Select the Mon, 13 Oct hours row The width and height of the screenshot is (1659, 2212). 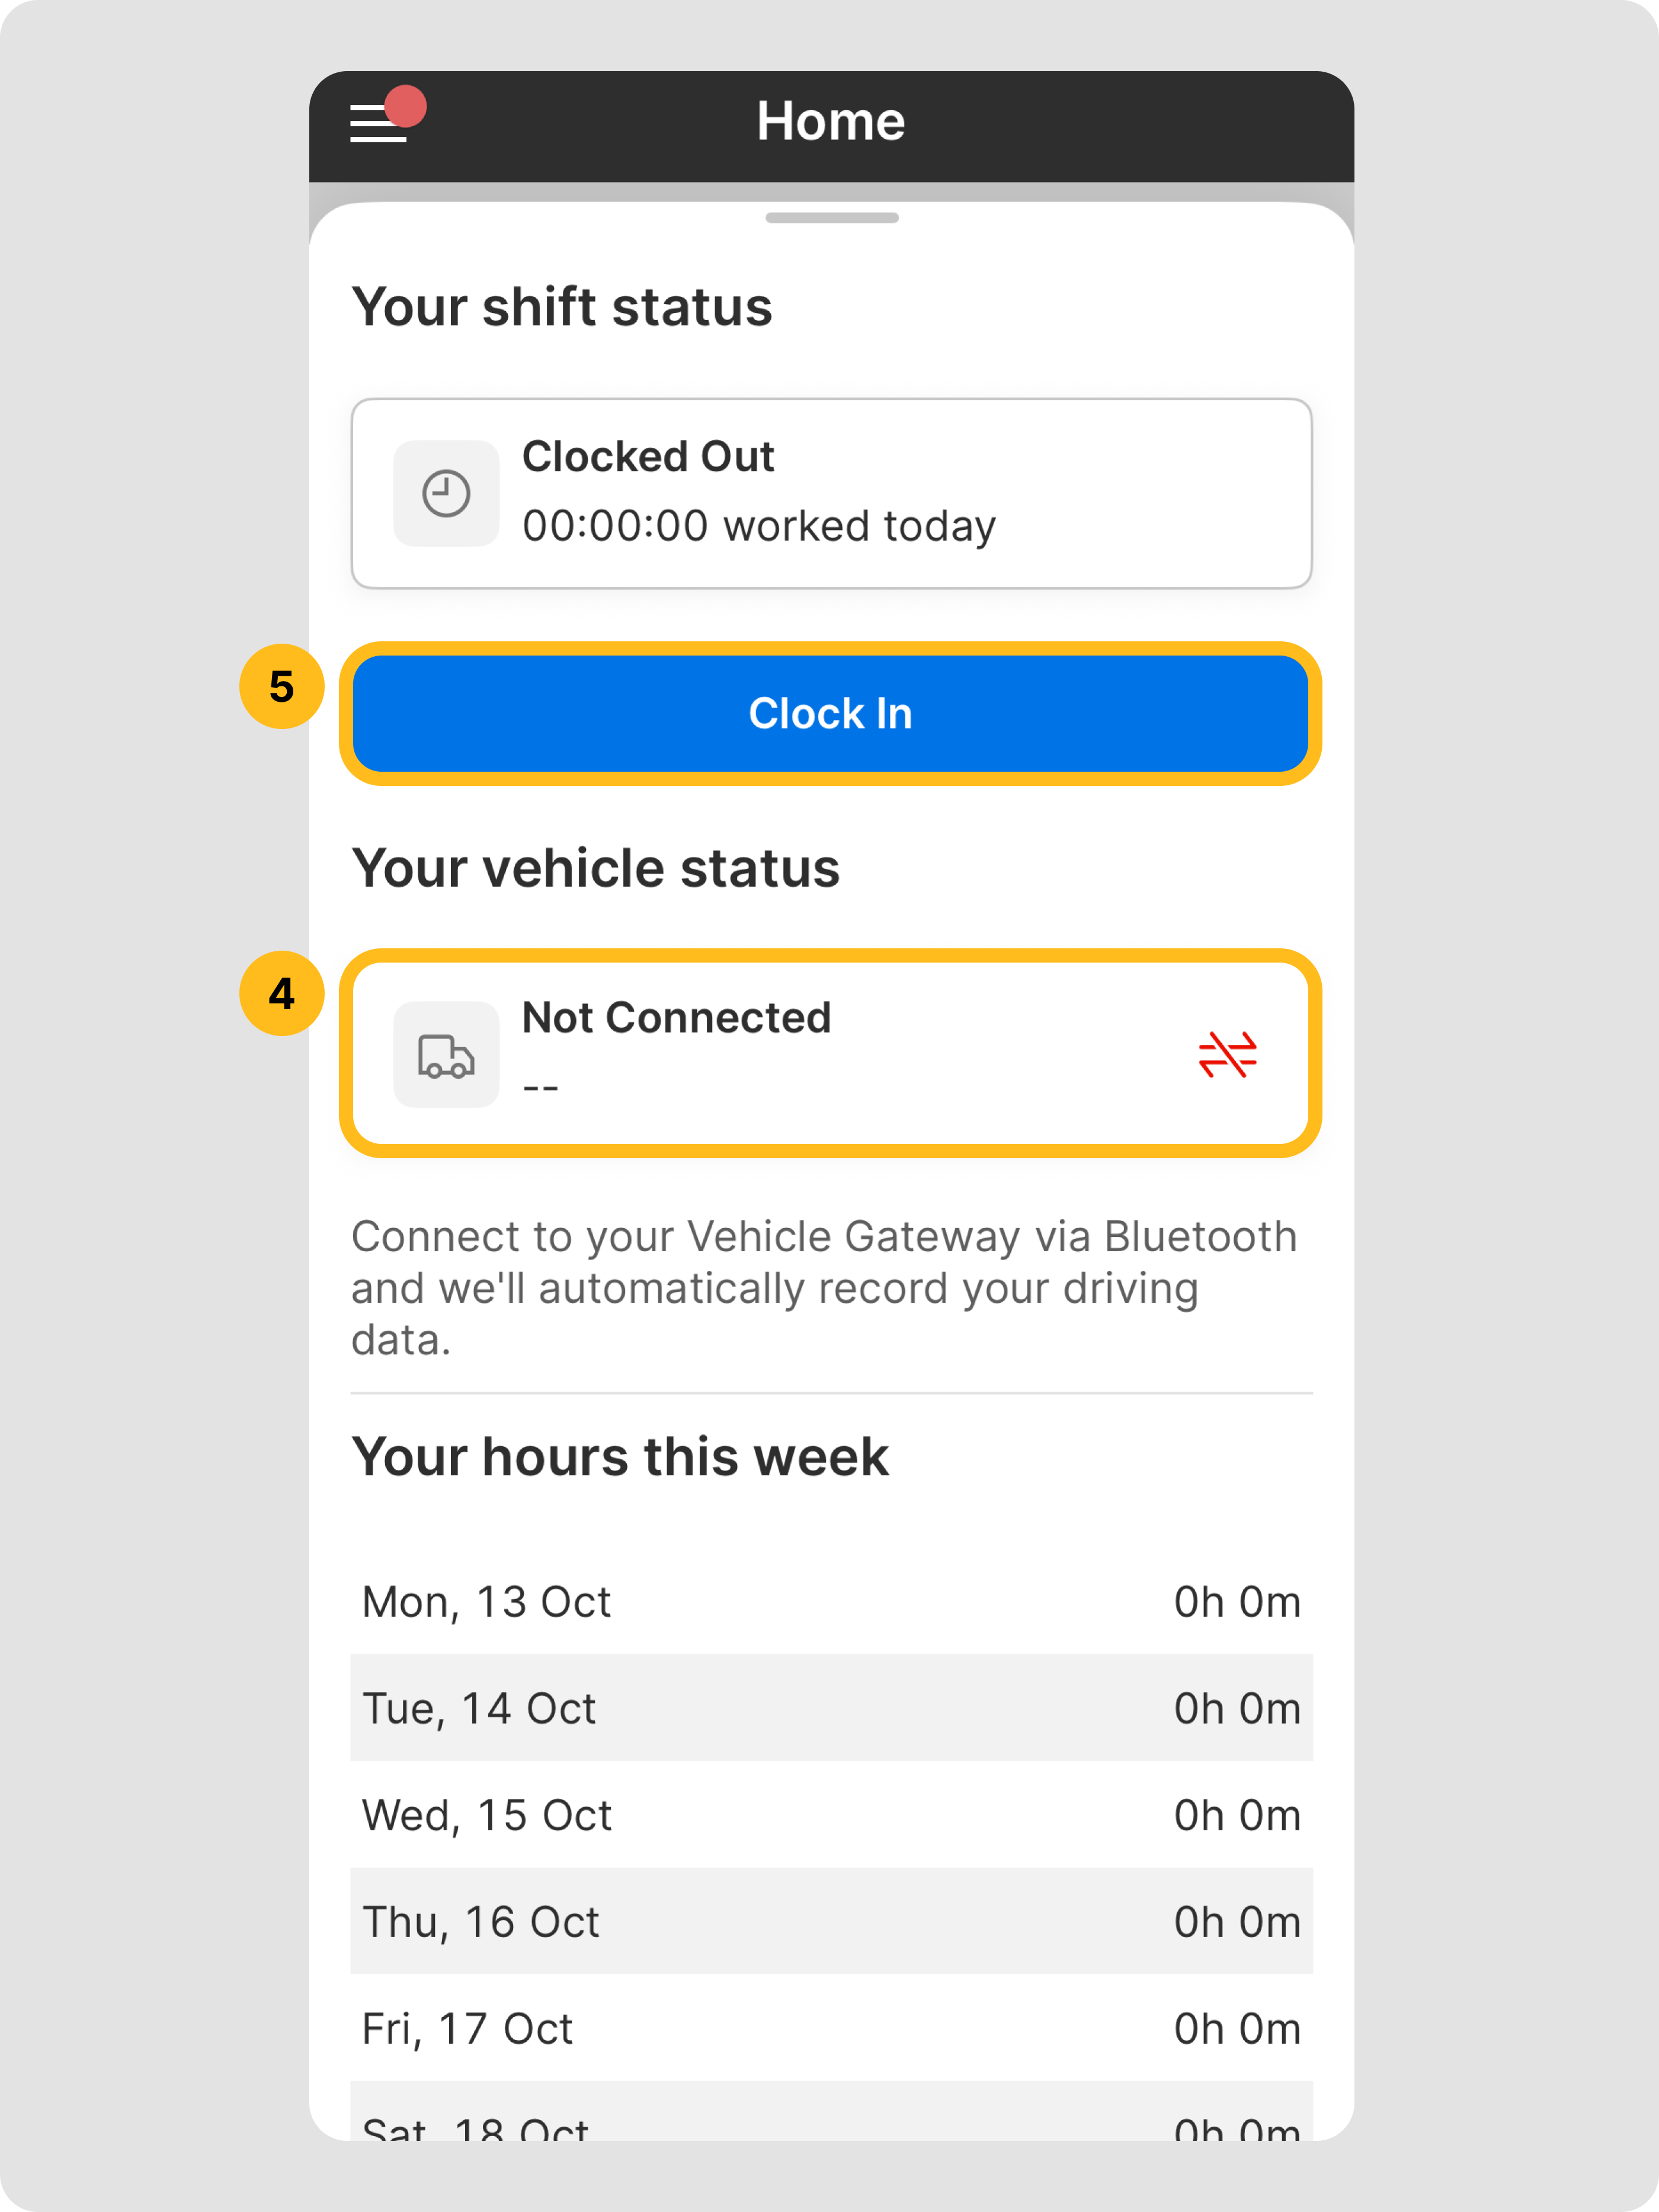click(831, 1602)
